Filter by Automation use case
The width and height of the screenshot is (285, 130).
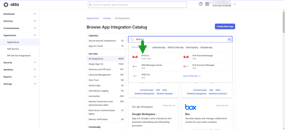(x=106, y=96)
